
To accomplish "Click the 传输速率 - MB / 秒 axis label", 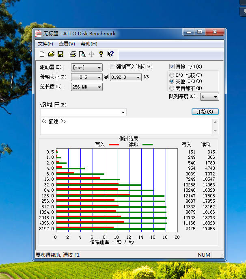I will [112, 242].
